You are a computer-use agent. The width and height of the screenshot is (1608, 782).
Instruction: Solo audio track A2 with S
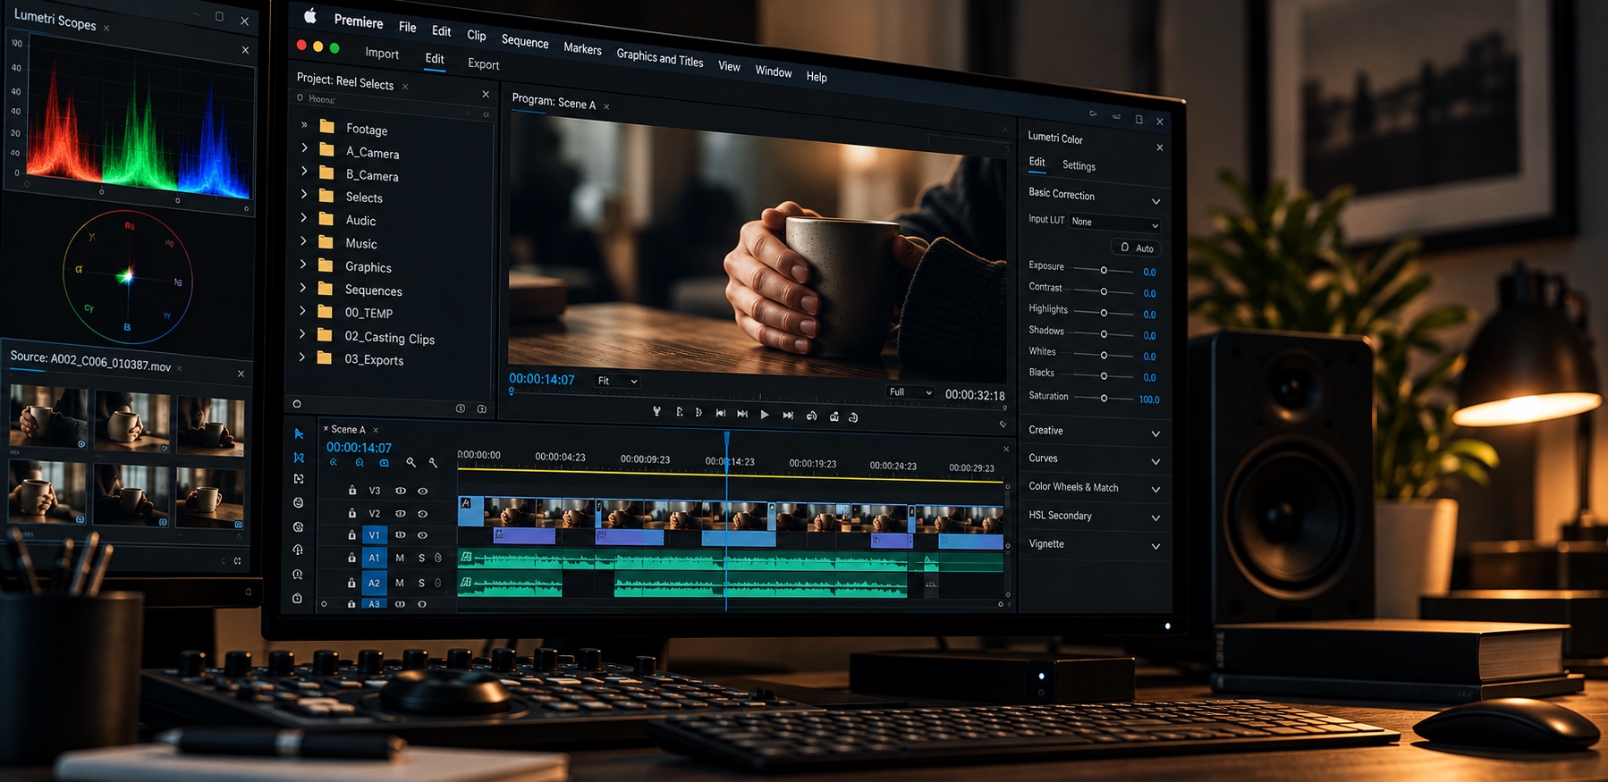point(421,583)
